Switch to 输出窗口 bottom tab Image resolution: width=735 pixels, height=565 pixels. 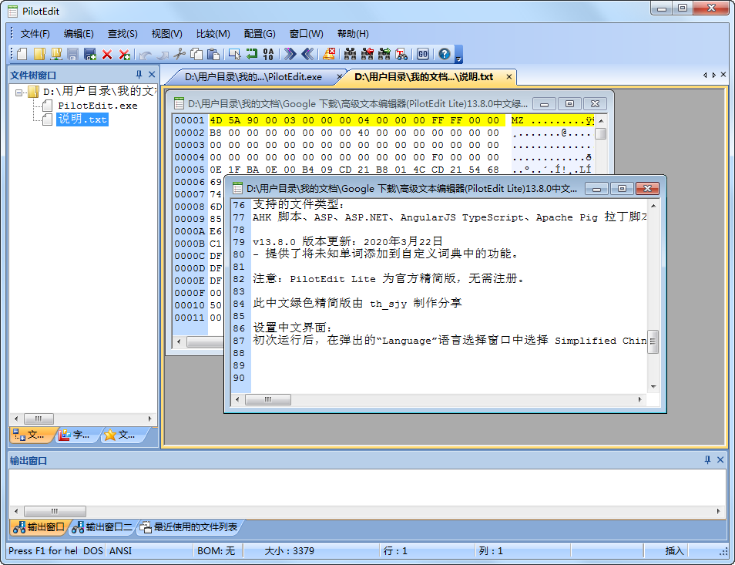(x=39, y=527)
